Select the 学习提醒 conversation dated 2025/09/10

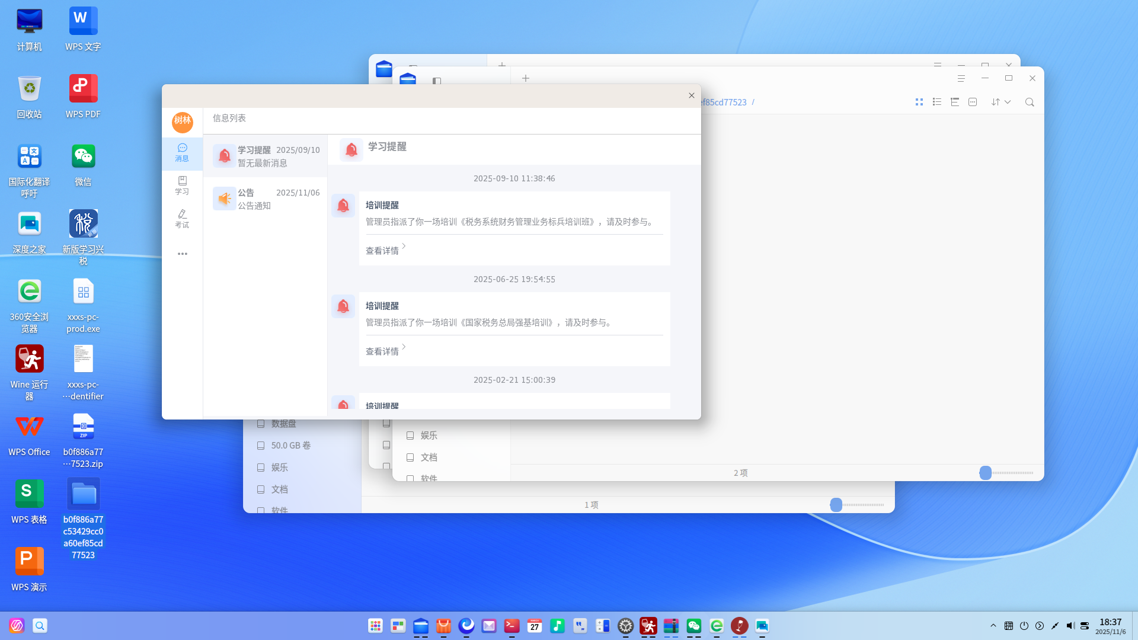(x=266, y=156)
